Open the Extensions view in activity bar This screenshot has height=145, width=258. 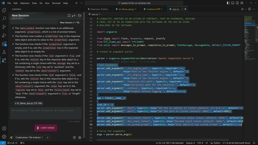coord(4,44)
